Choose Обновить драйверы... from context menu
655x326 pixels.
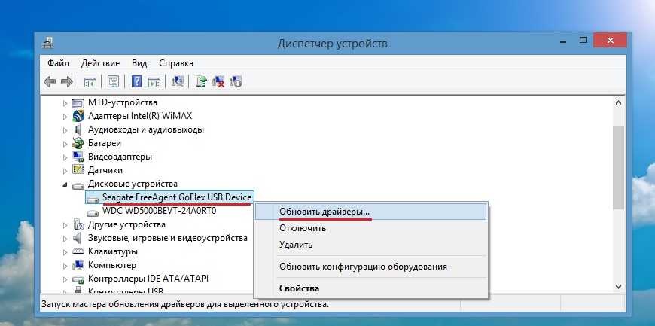tap(370, 212)
